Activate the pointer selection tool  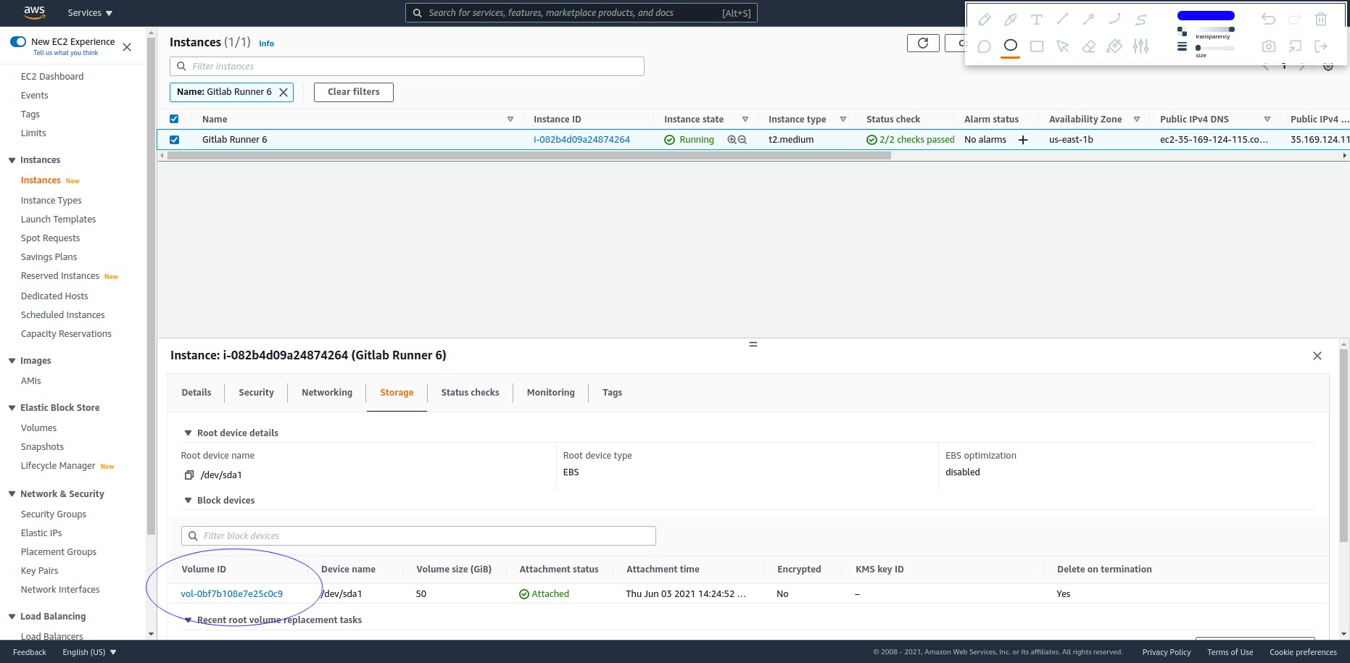pyautogui.click(x=1063, y=46)
